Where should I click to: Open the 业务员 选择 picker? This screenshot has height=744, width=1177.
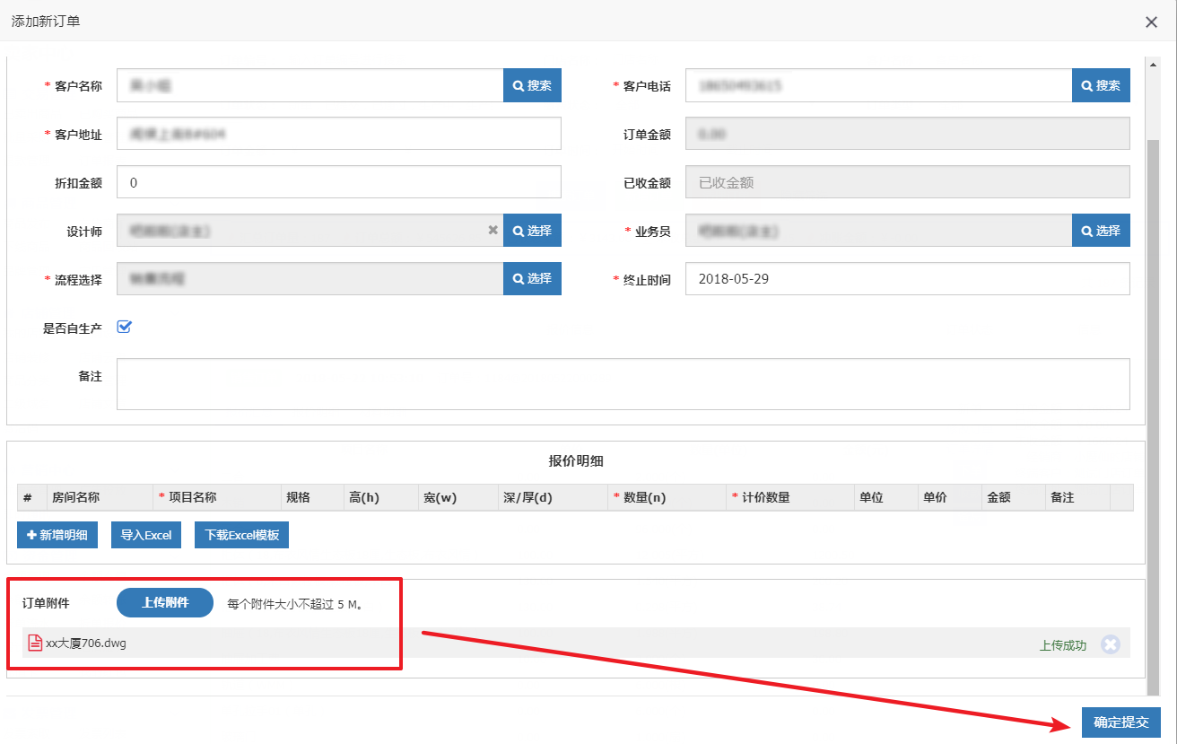coord(1101,231)
